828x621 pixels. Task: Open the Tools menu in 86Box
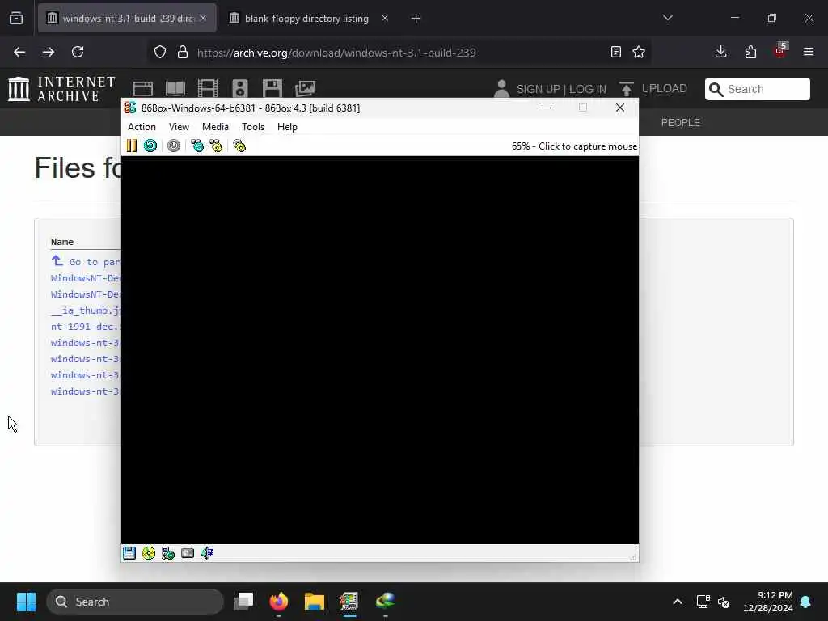253,127
